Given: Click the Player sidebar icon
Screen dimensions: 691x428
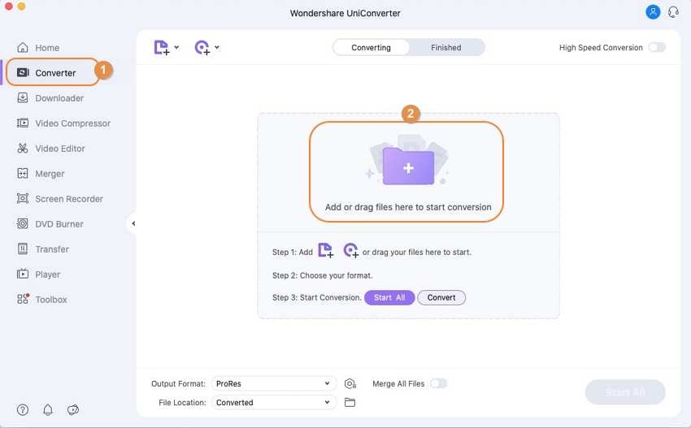Looking at the screenshot, I should [23, 274].
